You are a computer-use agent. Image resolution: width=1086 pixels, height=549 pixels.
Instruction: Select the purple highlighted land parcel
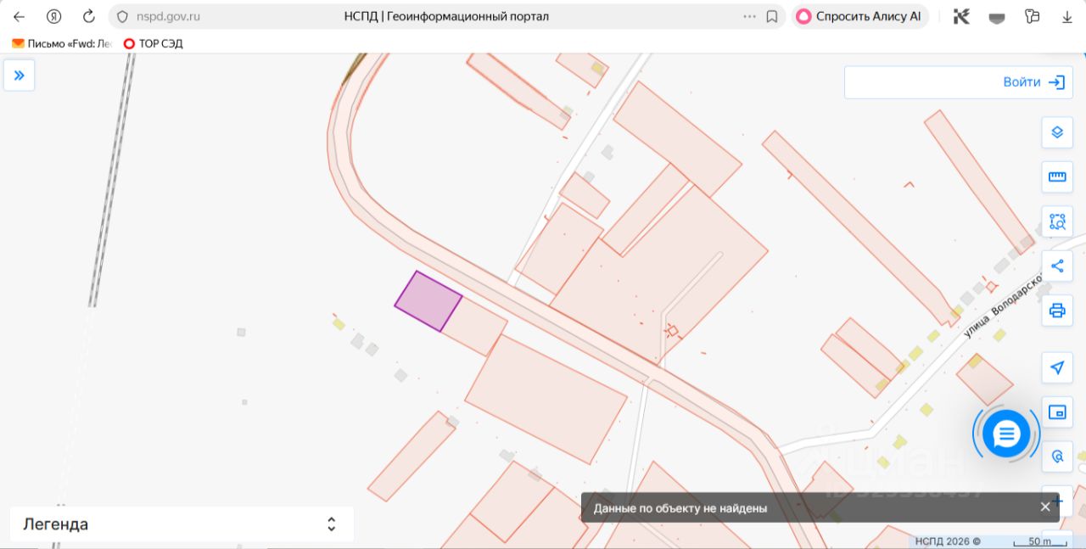coord(428,301)
